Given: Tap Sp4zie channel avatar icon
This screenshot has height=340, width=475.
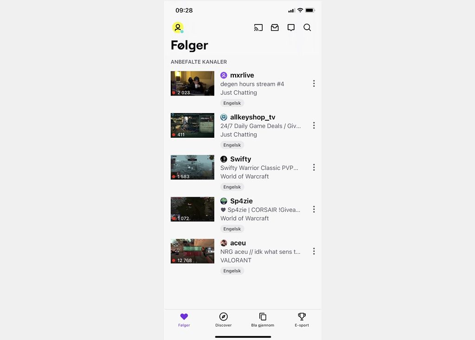Looking at the screenshot, I should pos(224,201).
